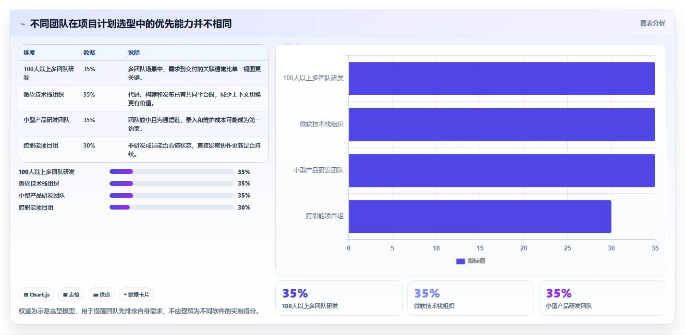Click the 100人以上多团队研发 chart bar

point(502,78)
